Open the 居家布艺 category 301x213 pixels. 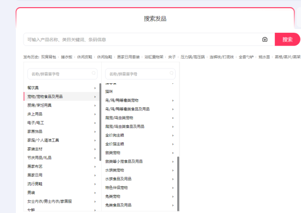[x=61, y=166]
